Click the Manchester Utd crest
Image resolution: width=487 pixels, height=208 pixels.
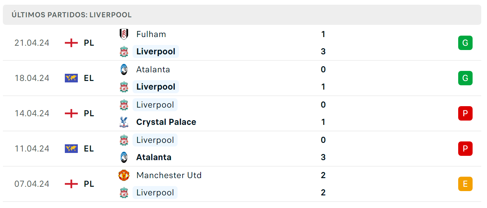(124, 175)
